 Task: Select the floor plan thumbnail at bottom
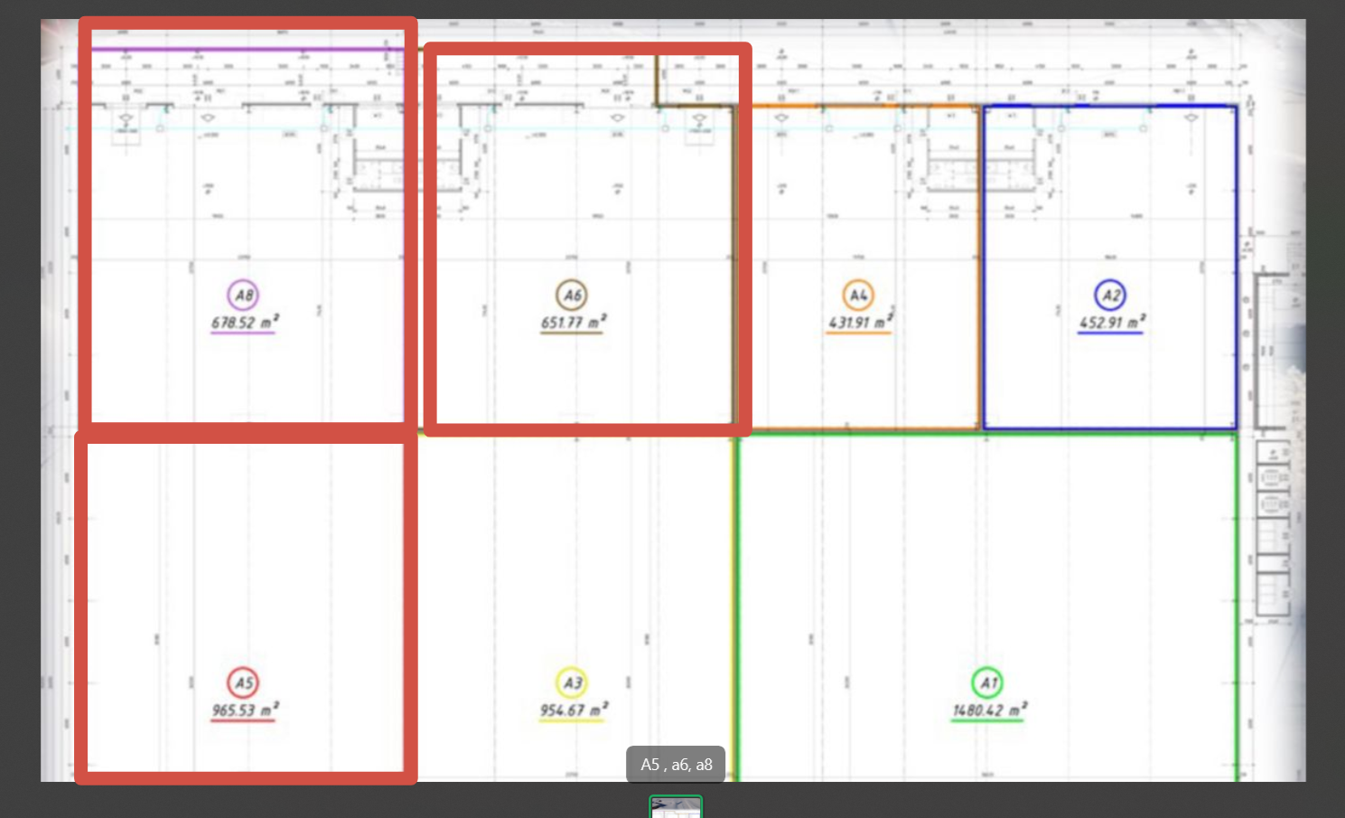coord(675,807)
